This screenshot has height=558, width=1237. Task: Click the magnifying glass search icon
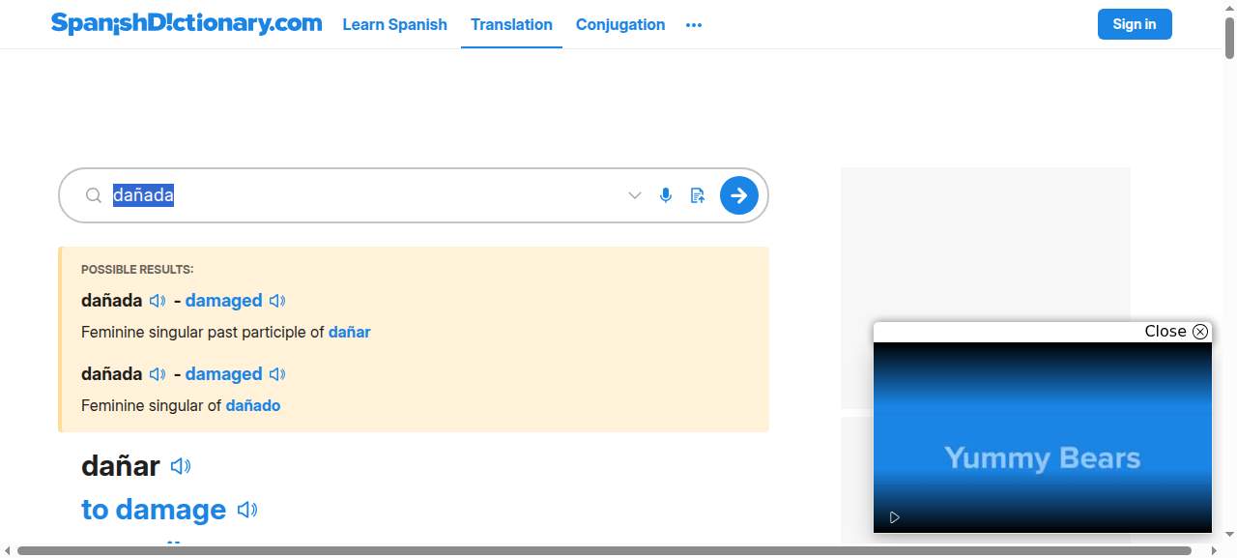(x=94, y=195)
